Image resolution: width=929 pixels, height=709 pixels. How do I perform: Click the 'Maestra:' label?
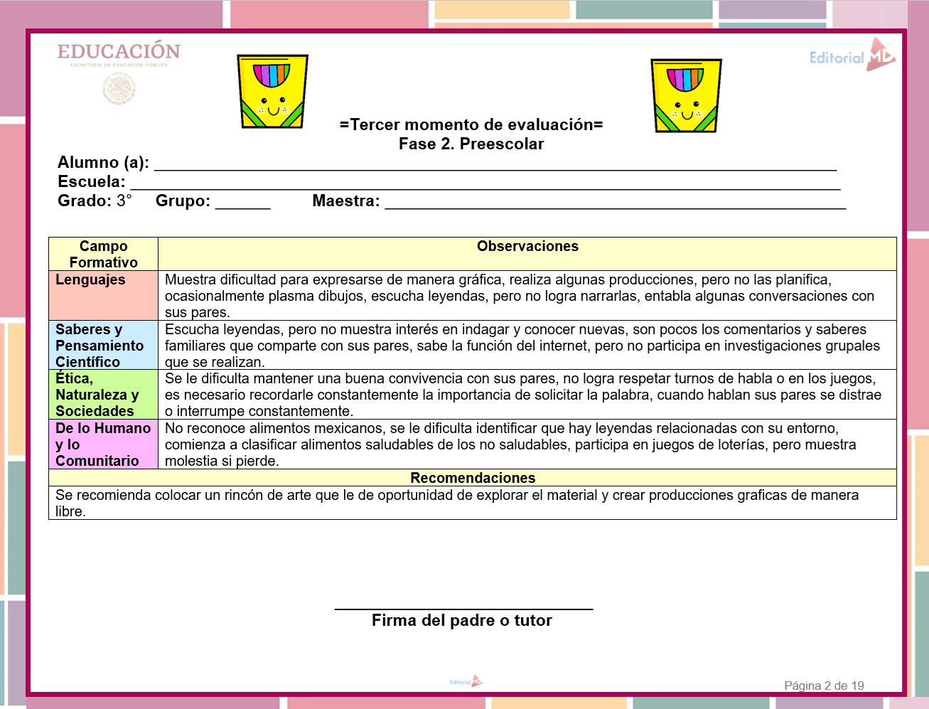pos(346,201)
